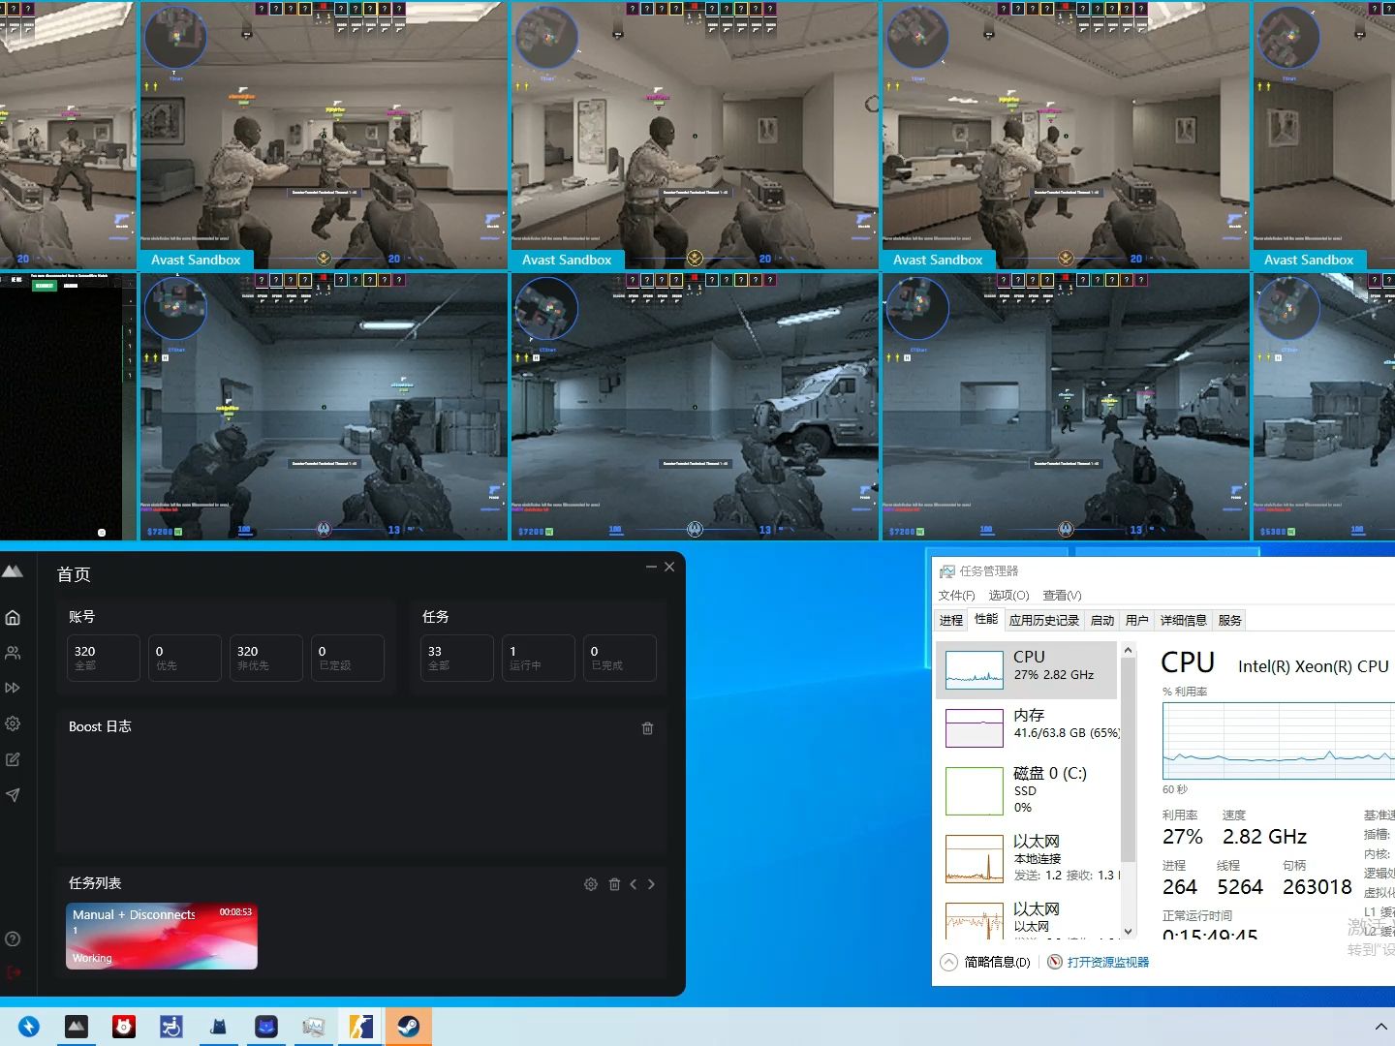This screenshot has width=1395, height=1046.
Task: Open the mountain-logo boost panel from the taskbar
Action: 77,1027
